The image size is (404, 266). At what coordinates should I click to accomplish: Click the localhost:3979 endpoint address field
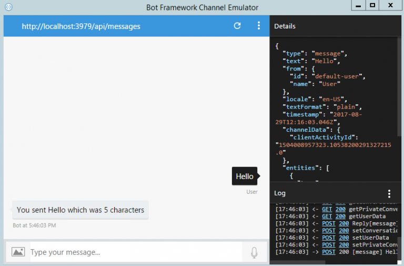coord(81,26)
